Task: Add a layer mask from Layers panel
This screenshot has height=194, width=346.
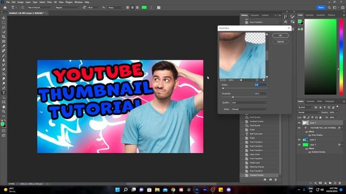Action: point(321,183)
